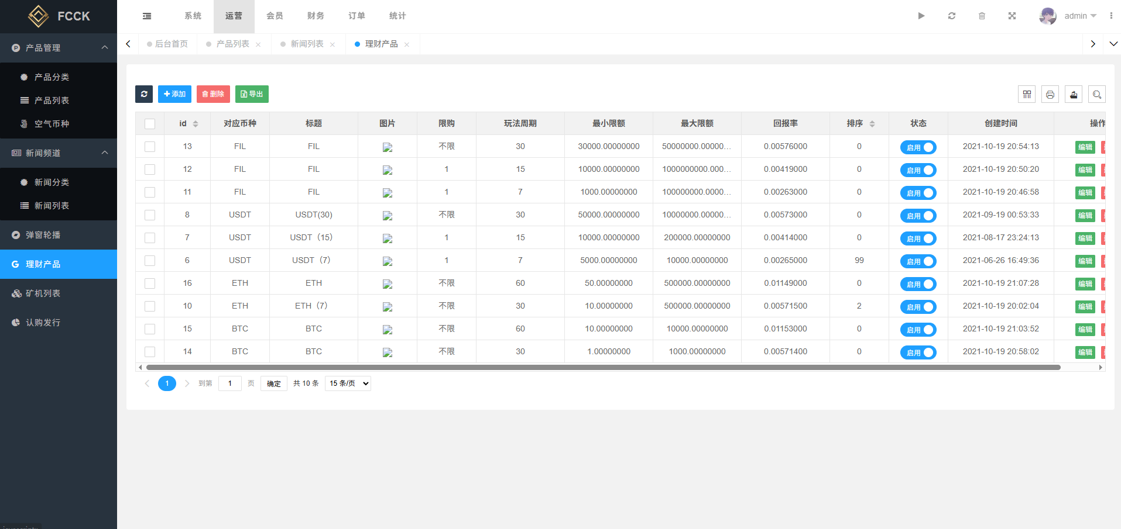This screenshot has height=529, width=1121.
Task: Click the blue 添加 button
Action: [174, 94]
